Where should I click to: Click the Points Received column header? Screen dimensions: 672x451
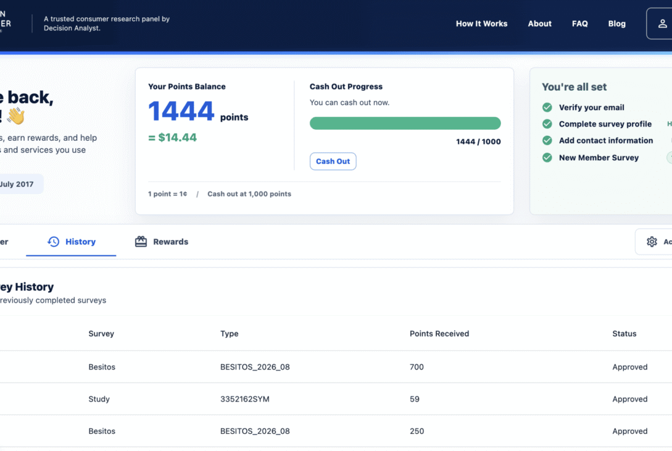pyautogui.click(x=439, y=334)
